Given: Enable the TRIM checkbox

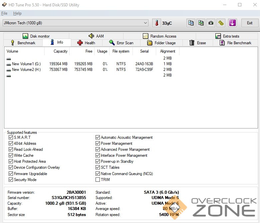Looking at the screenshot, I should pos(98,179).
